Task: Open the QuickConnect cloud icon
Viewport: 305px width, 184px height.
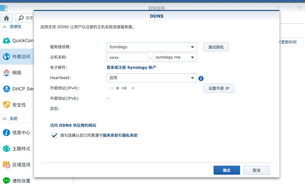Action: coord(6,41)
